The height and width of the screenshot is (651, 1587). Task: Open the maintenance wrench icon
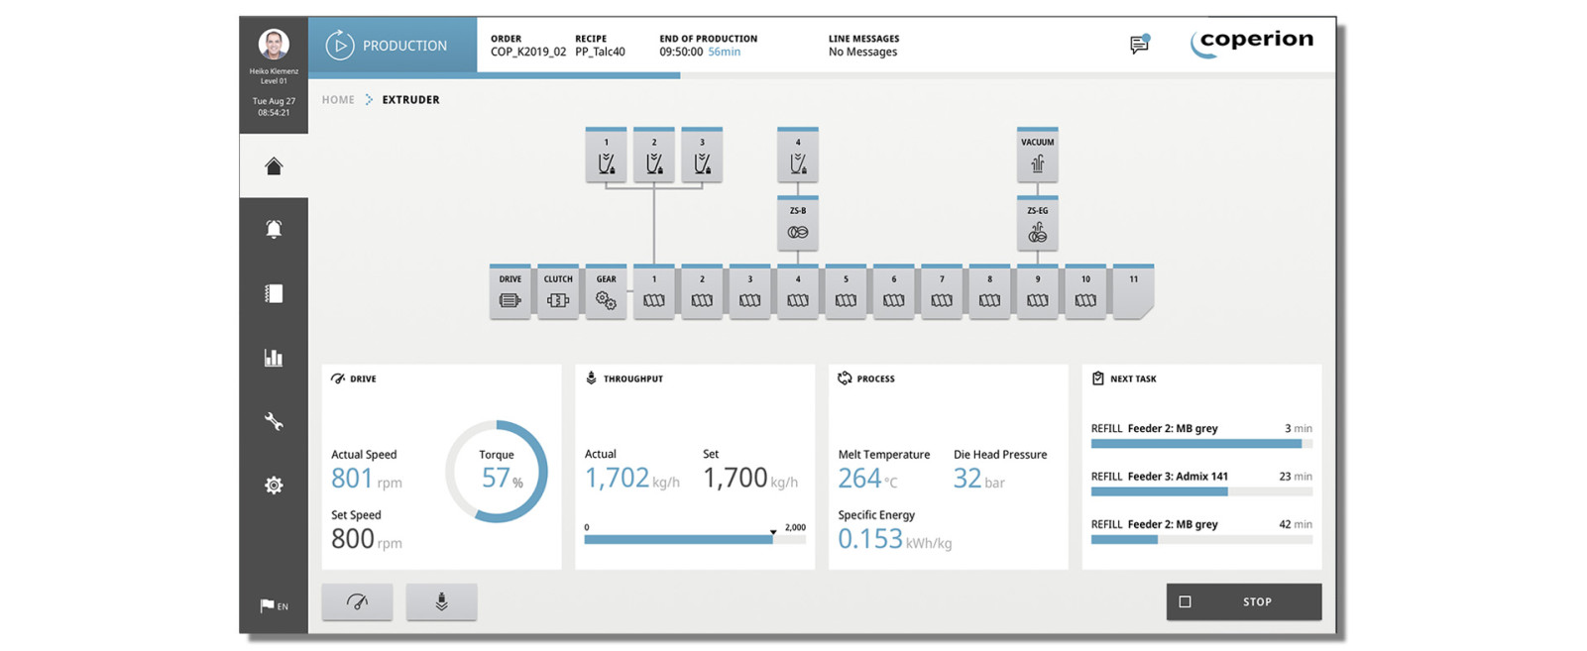(x=274, y=421)
